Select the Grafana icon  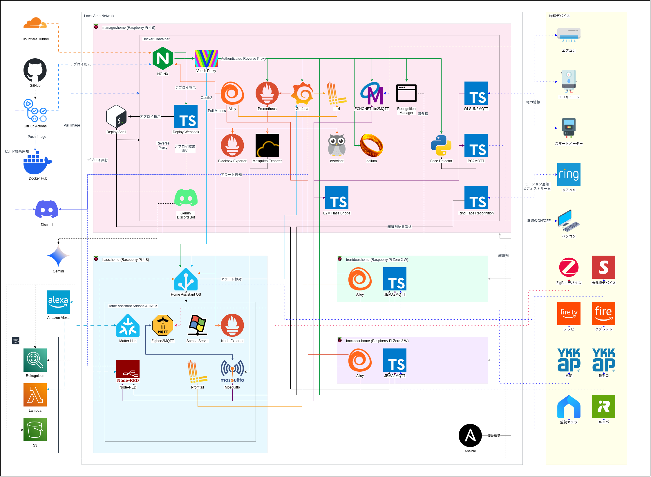(x=302, y=93)
